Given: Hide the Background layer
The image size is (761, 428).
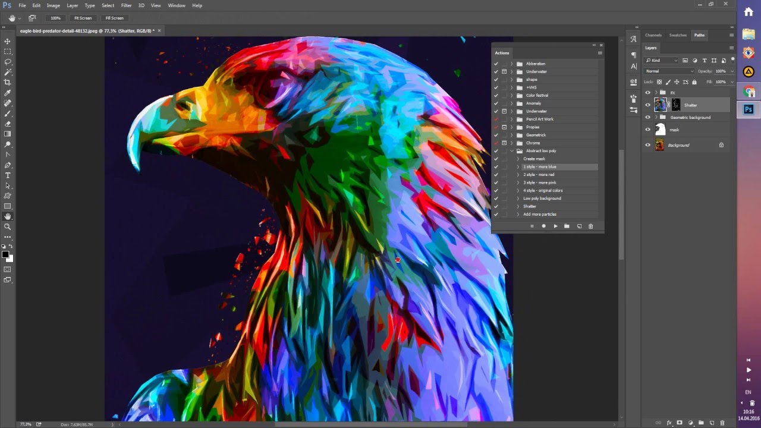Looking at the screenshot, I should pos(648,145).
